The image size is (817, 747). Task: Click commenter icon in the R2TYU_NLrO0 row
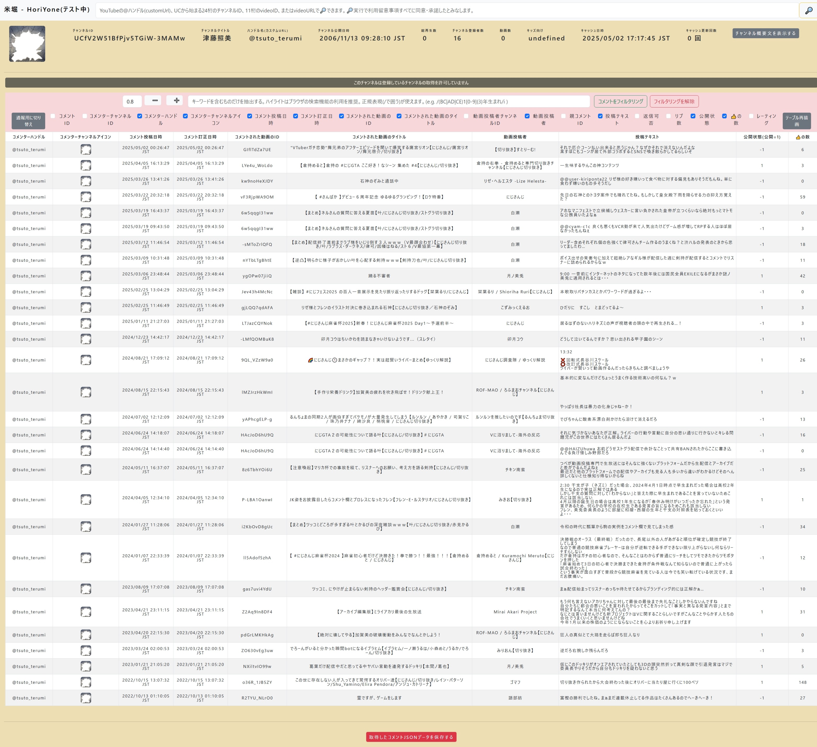[86, 698]
